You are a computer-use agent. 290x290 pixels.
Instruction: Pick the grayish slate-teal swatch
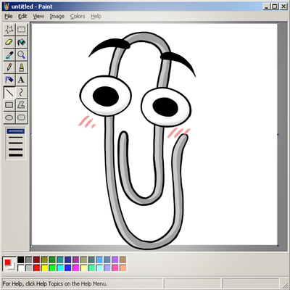coord(91,260)
